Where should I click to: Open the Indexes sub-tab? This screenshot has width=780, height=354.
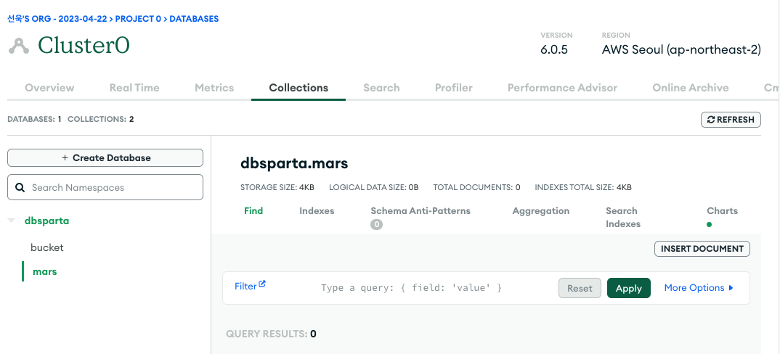[317, 211]
